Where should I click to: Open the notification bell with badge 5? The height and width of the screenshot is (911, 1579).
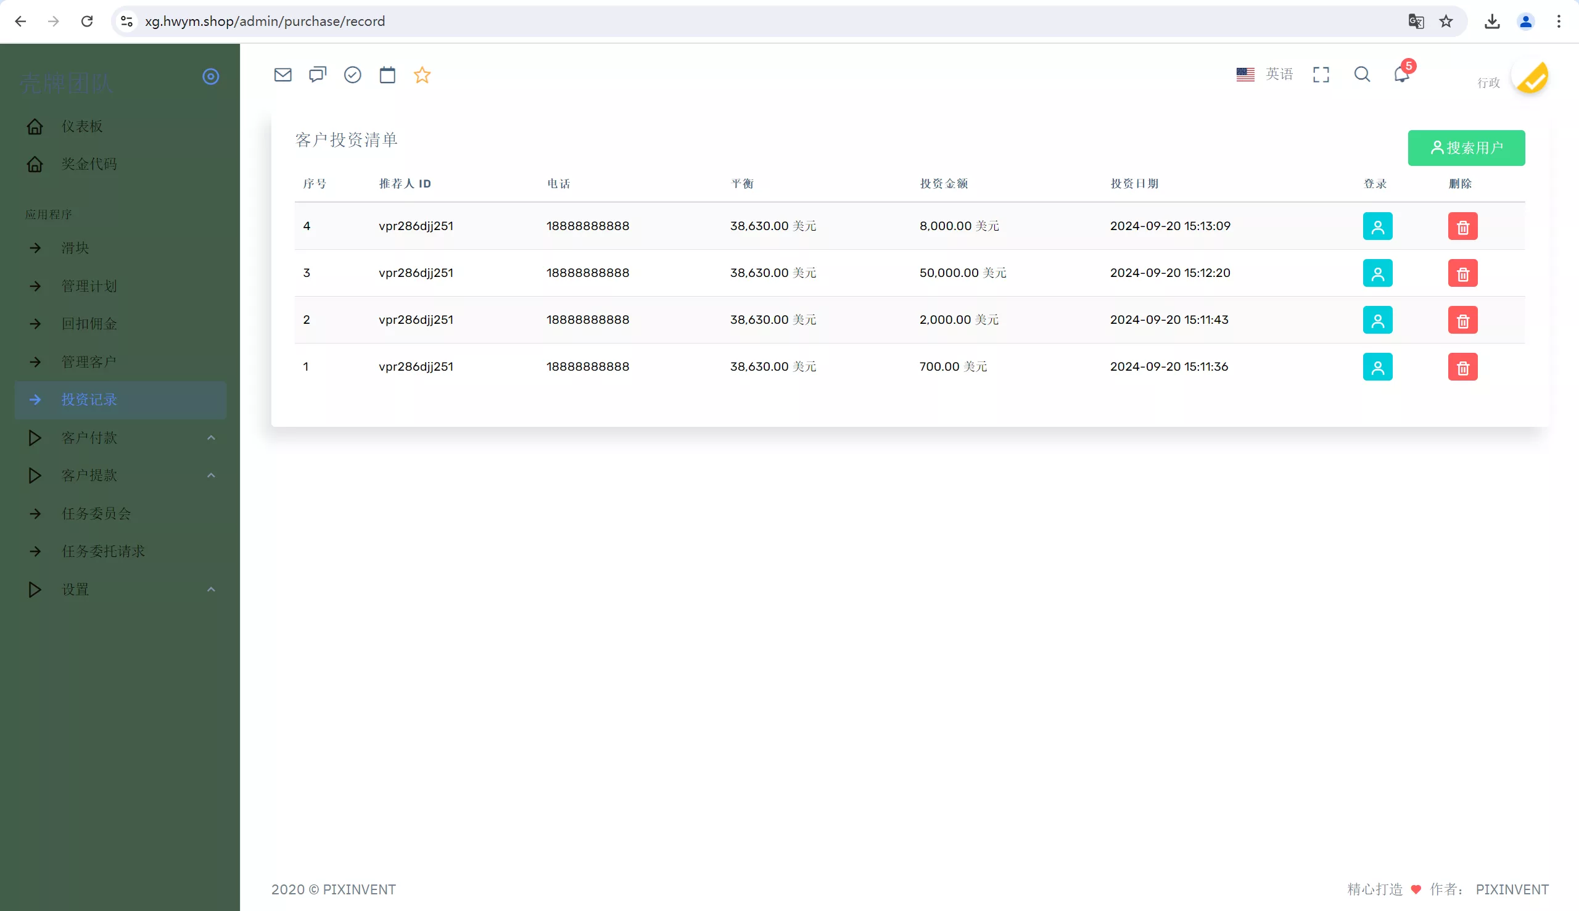[1401, 75]
